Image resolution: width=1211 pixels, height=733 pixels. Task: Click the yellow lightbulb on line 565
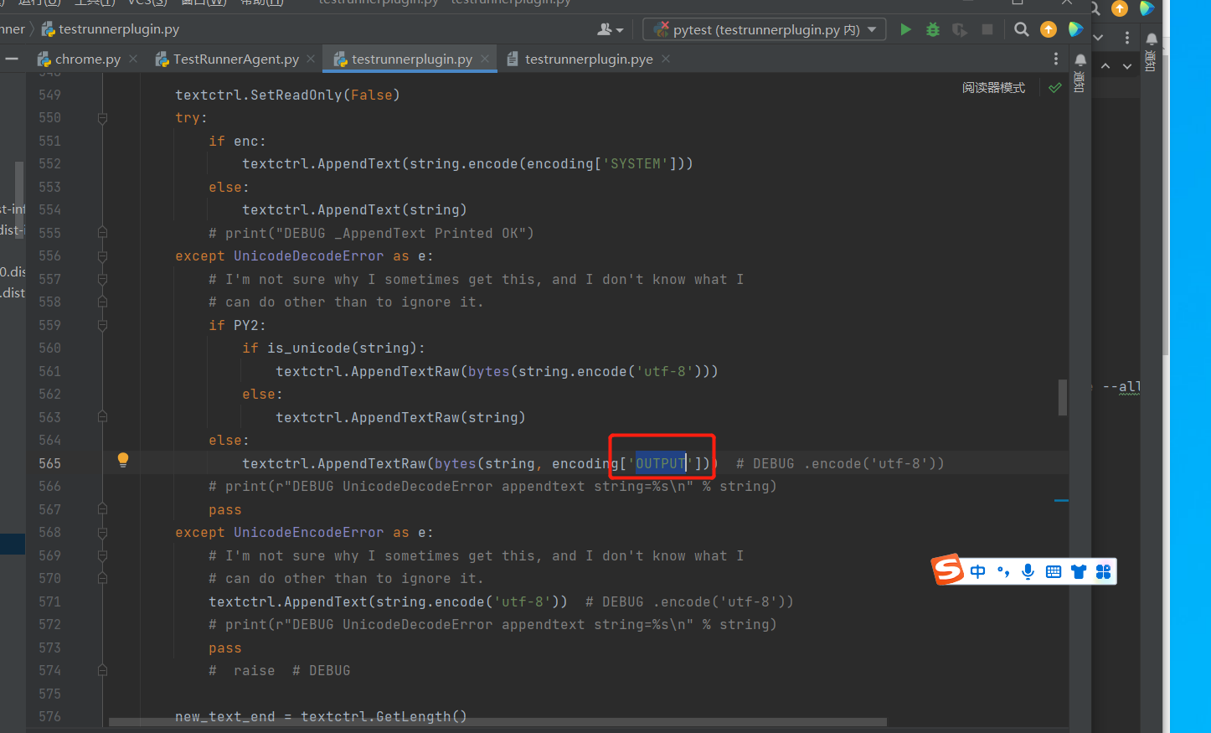(x=123, y=459)
